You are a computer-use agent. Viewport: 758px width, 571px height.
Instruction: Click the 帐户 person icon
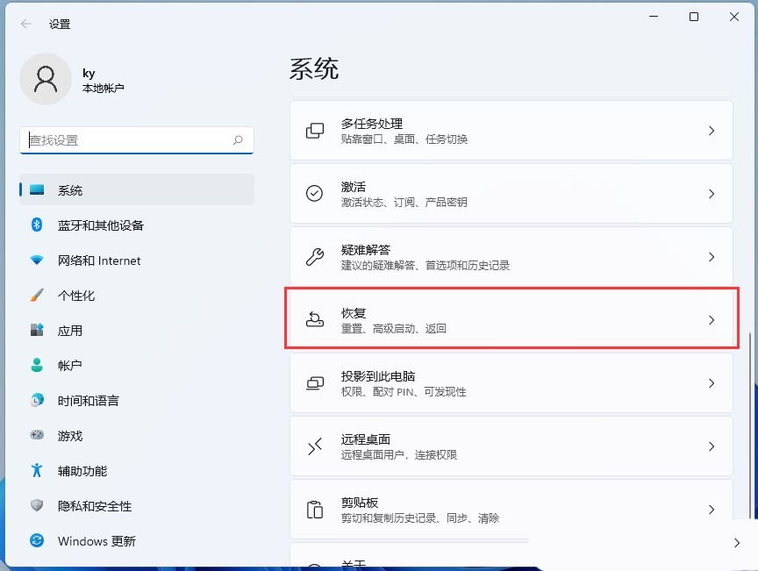pos(37,365)
